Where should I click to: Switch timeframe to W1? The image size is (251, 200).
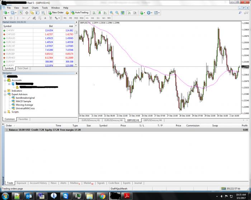[x=104, y=18]
